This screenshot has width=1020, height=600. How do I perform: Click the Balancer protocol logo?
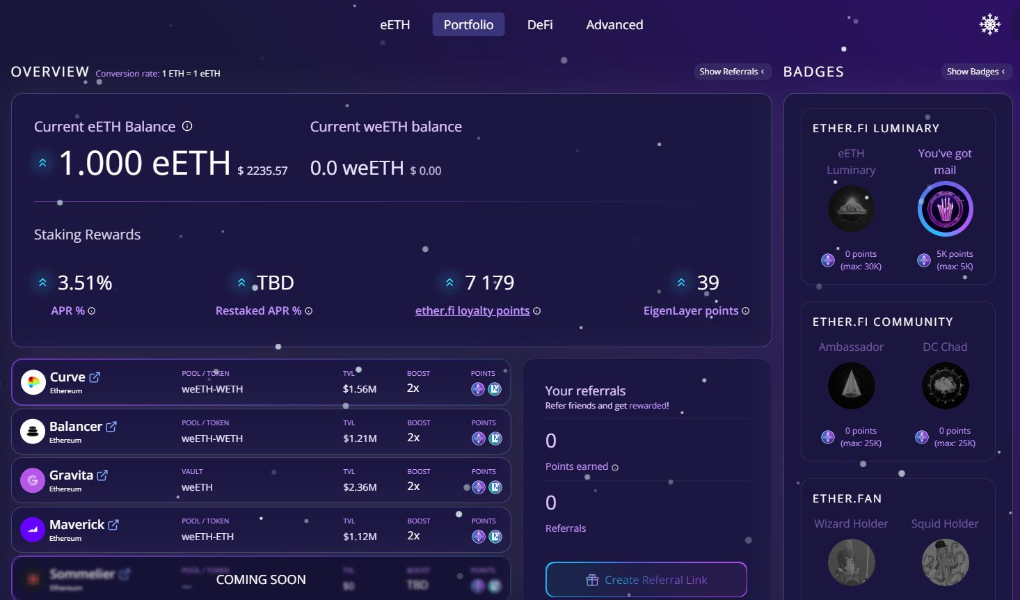click(x=33, y=432)
